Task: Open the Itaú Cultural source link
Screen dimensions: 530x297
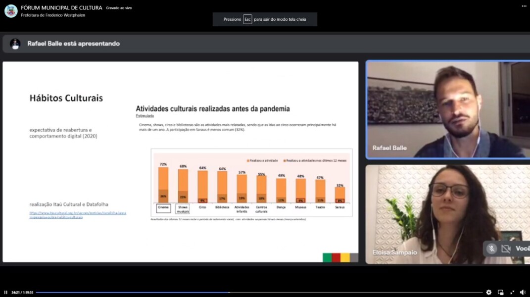Action: click(x=78, y=215)
